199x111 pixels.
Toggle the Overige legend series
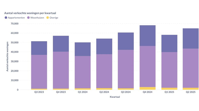click(52, 18)
